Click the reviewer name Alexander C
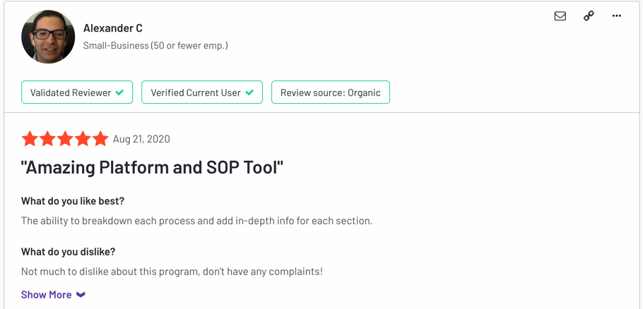643x309 pixels. tap(113, 28)
